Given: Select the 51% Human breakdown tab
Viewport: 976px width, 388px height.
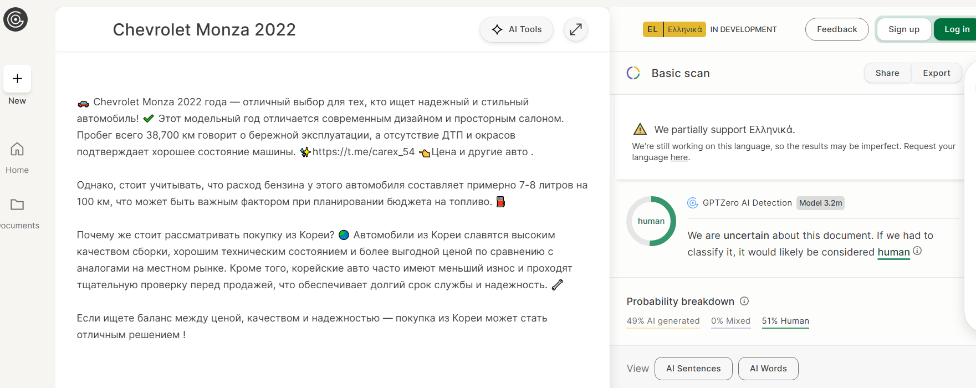Looking at the screenshot, I should (x=785, y=321).
